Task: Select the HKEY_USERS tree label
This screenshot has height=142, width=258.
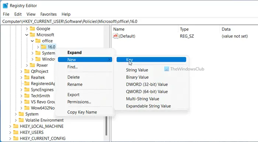Action: (32, 132)
